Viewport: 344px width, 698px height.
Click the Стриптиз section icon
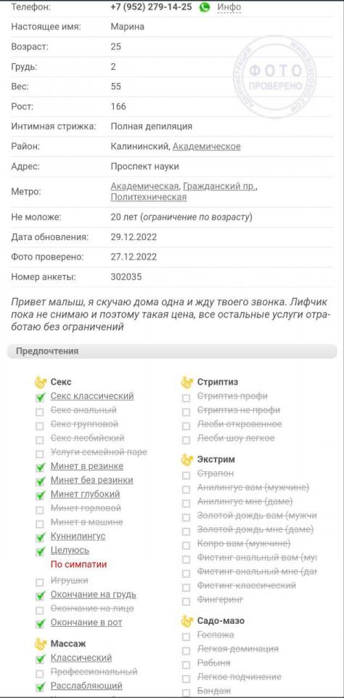point(187,382)
